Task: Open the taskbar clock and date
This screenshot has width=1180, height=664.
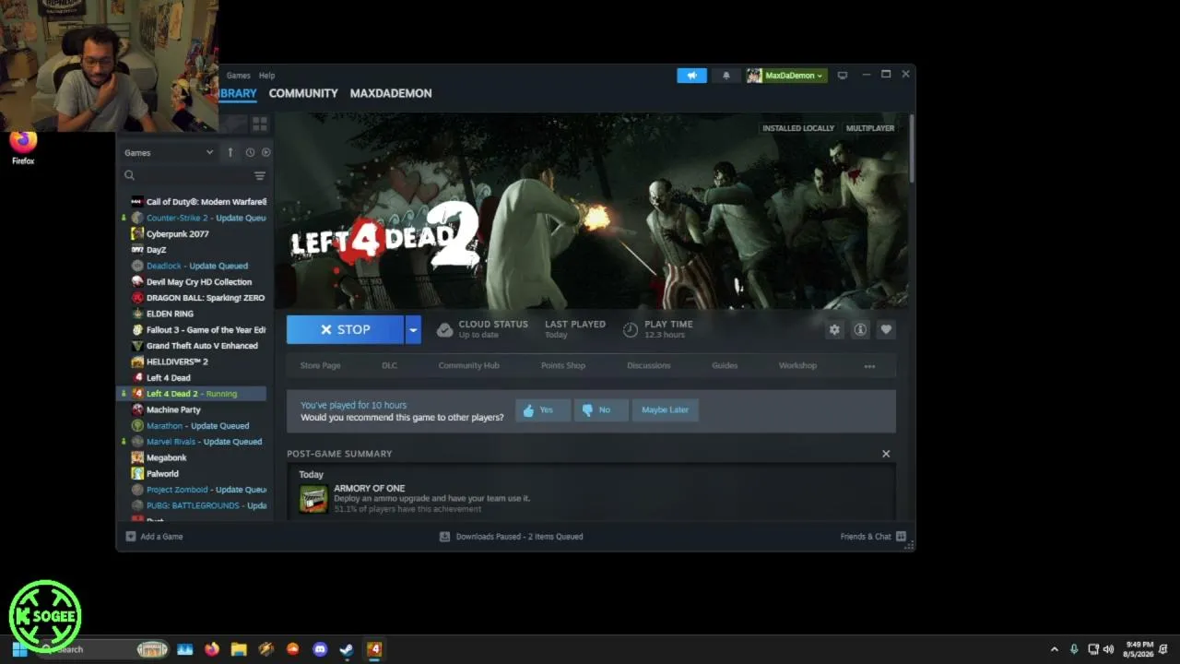Action: click(1139, 649)
